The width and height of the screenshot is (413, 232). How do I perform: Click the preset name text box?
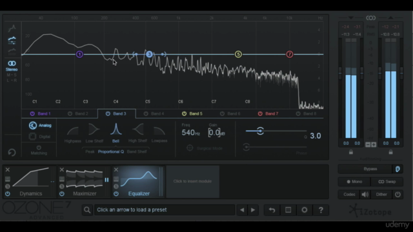click(165, 210)
